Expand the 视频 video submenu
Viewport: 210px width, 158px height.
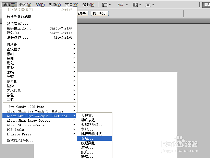(x=40, y=67)
